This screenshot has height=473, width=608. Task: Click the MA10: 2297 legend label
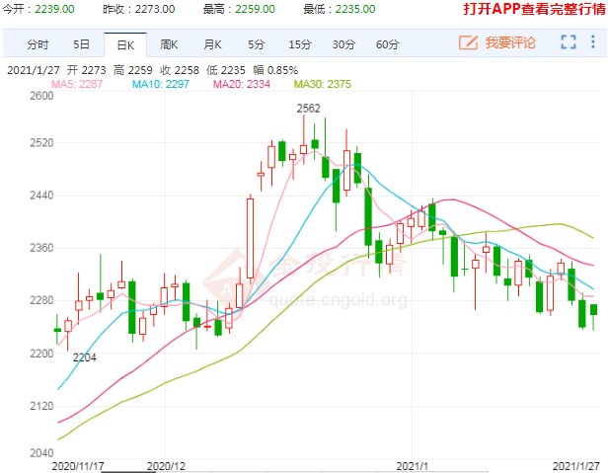tap(161, 84)
